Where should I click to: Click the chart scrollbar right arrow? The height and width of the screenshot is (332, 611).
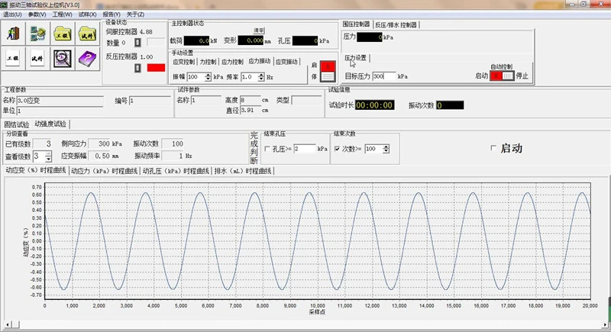click(605, 324)
